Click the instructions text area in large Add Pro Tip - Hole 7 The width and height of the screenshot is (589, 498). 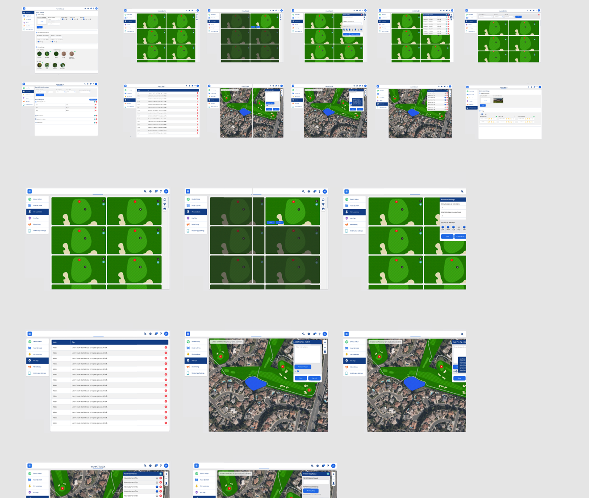(307, 353)
